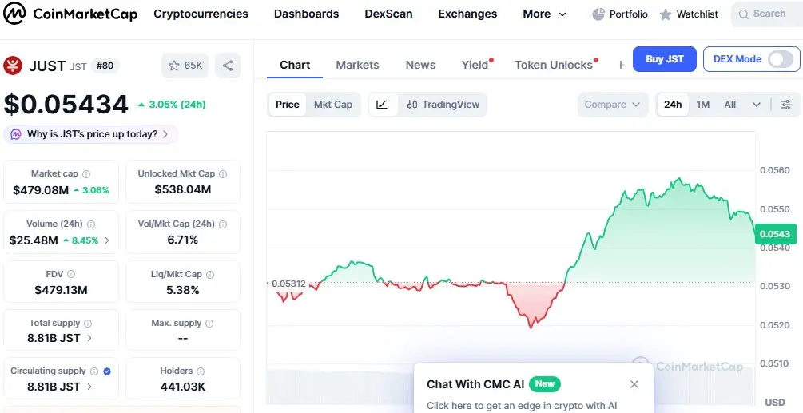The image size is (803, 413).
Task: Open the Compare dropdown
Action: coord(612,105)
